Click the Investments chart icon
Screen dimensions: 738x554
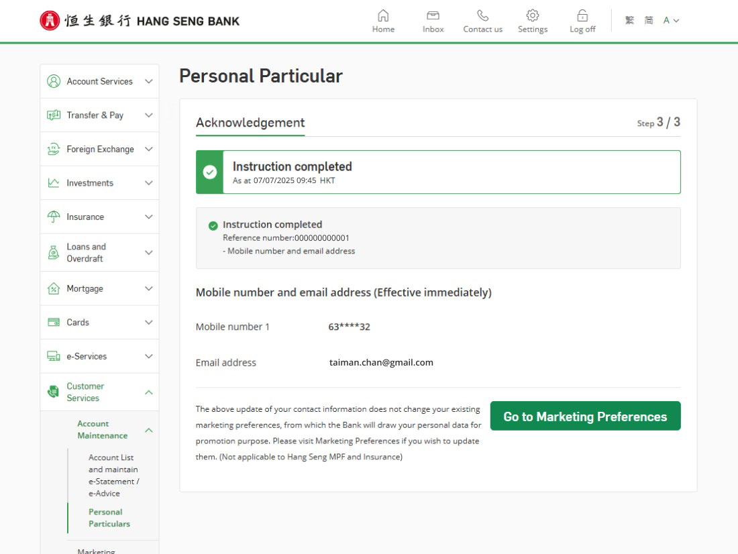point(54,183)
